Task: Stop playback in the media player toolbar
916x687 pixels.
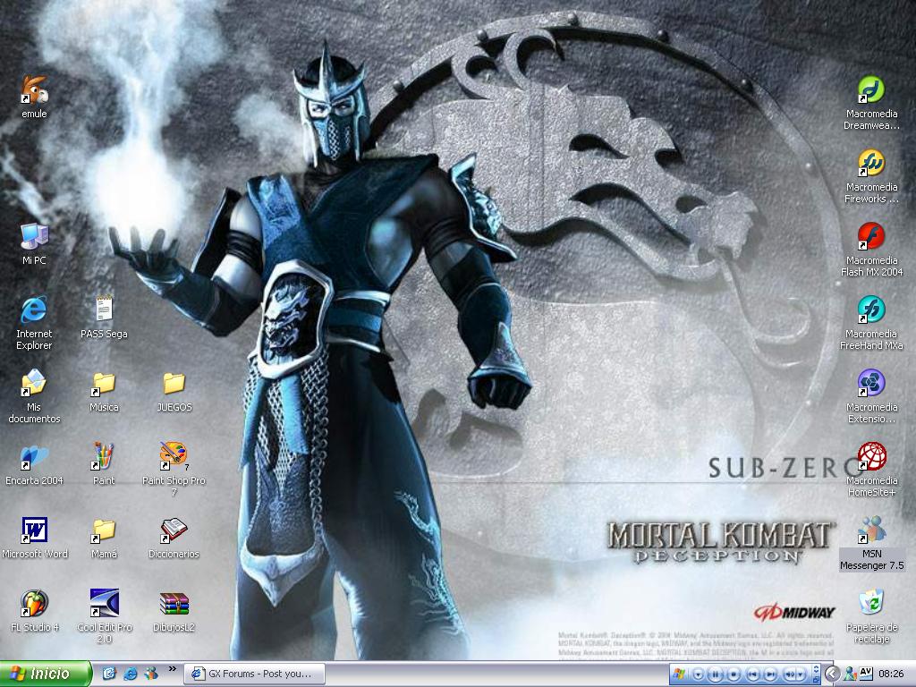Action: tap(734, 674)
